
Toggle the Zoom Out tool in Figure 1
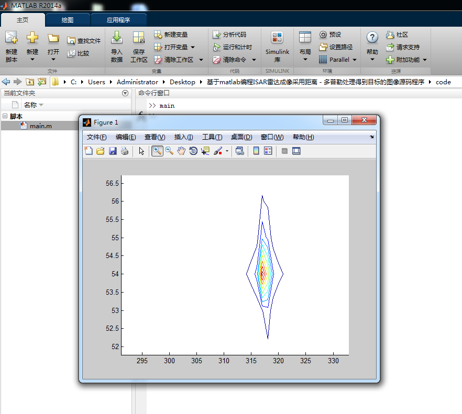[169, 151]
